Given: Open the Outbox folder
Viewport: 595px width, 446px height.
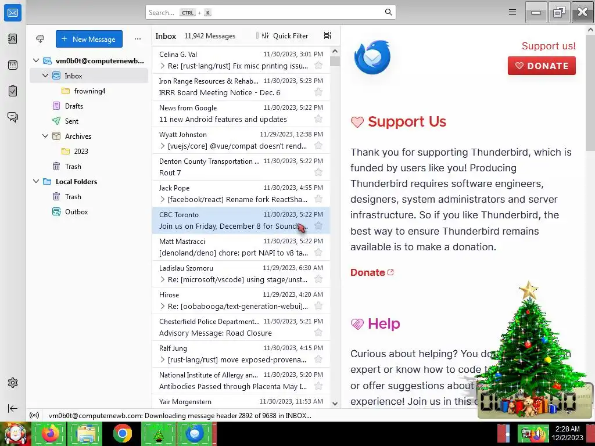Looking at the screenshot, I should [89, 211].
